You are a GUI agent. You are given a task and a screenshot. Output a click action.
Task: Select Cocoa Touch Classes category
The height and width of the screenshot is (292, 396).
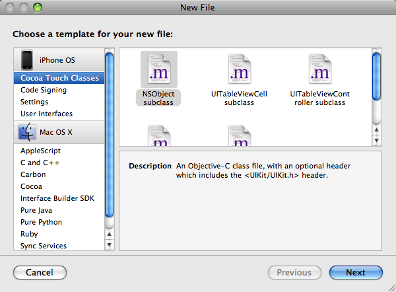(x=59, y=78)
